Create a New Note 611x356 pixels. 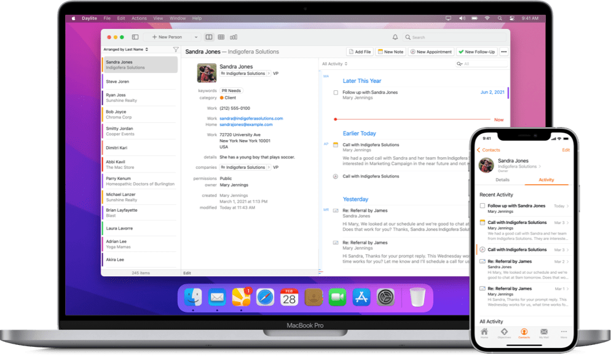click(x=390, y=52)
